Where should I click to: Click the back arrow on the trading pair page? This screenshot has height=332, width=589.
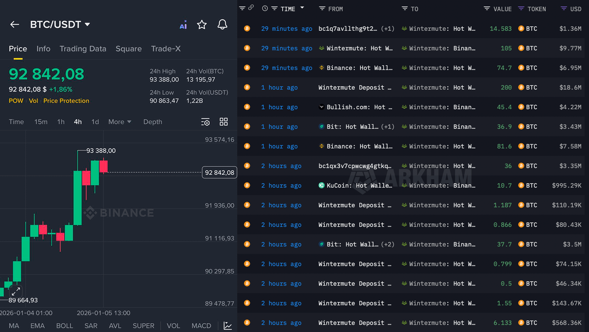pos(14,24)
